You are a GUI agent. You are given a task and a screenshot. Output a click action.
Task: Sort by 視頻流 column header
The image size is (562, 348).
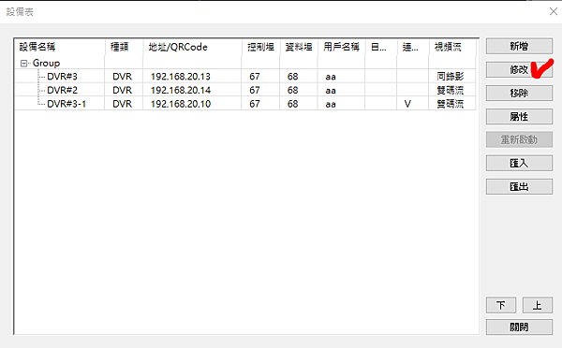tap(452, 47)
